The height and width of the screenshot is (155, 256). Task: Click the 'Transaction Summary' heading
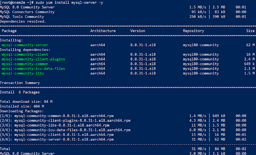[x=20, y=83]
